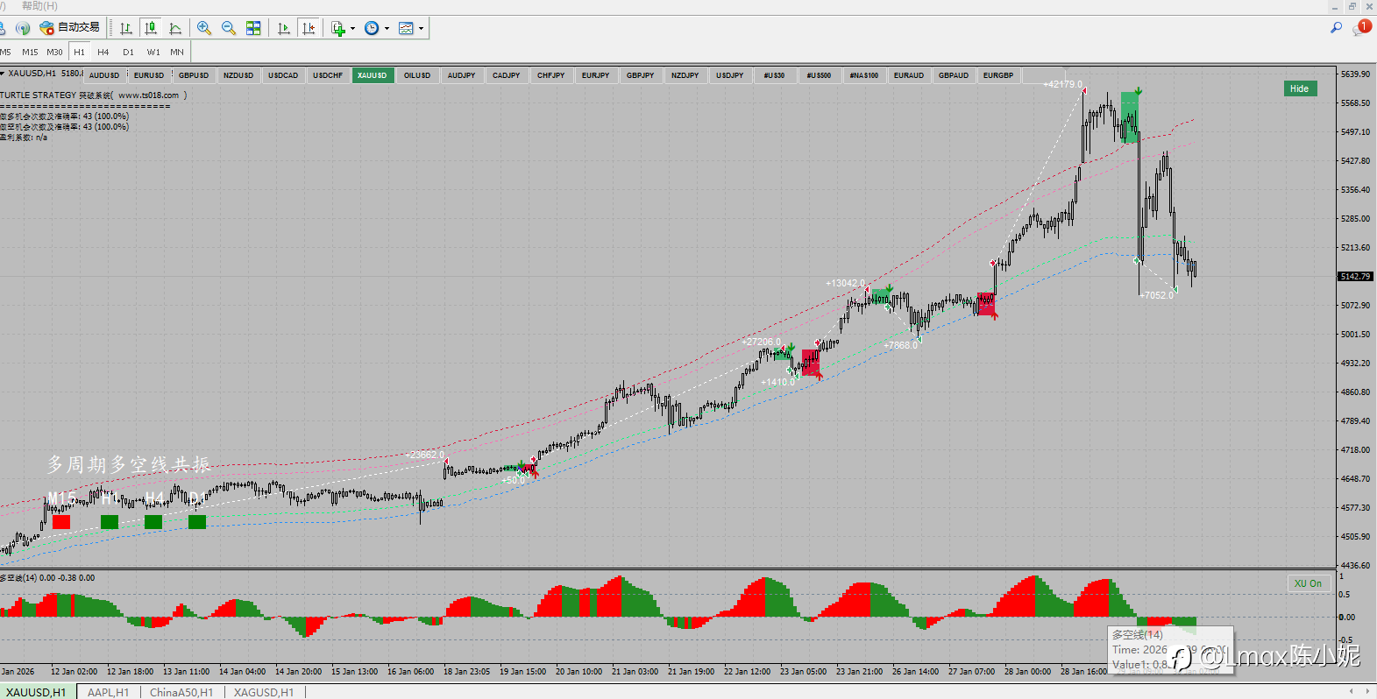Expand the templates dropdown arrow
Viewport: 1377px width, 699px height.
[x=421, y=28]
